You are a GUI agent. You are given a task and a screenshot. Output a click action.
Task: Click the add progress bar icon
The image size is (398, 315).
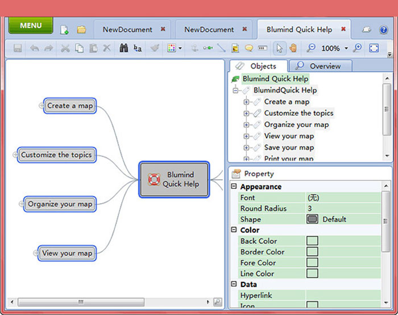click(263, 48)
